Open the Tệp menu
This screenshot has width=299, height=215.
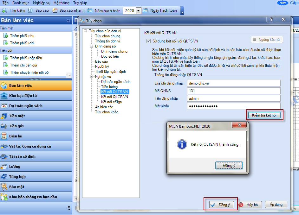(5, 3)
